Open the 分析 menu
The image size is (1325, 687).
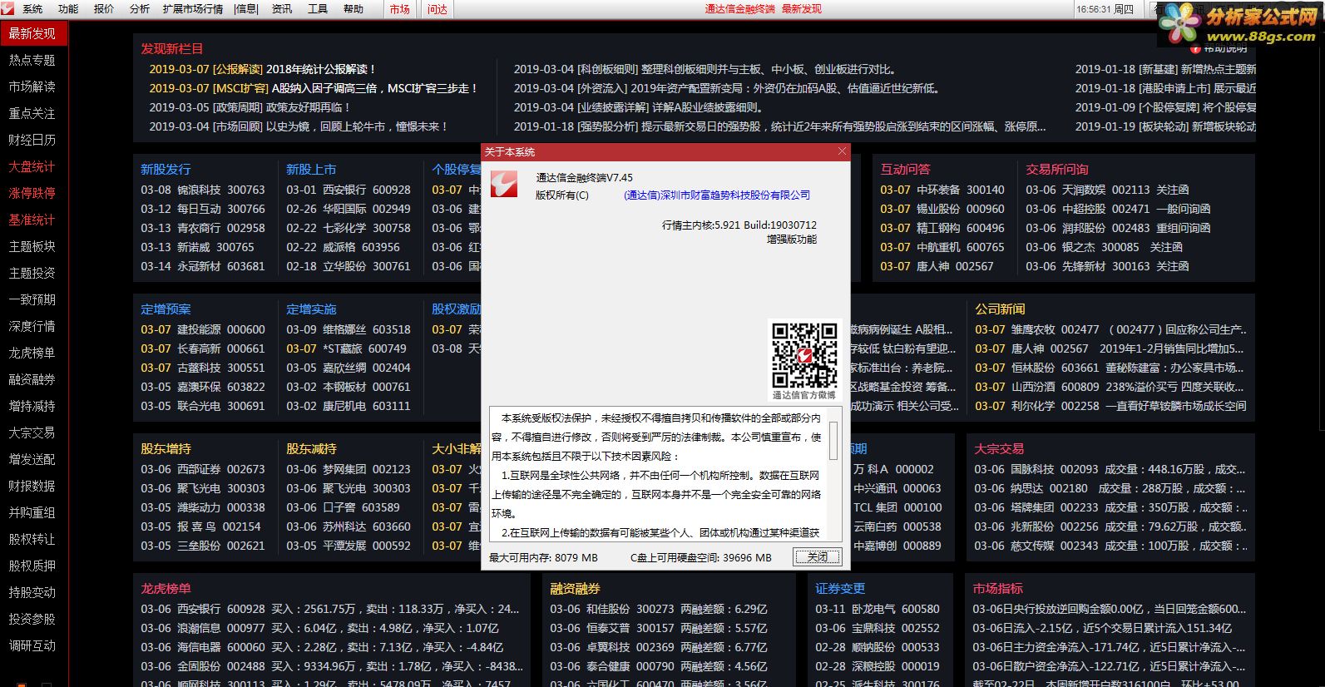click(x=140, y=8)
